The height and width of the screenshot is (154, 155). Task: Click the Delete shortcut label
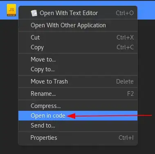coord(125,81)
